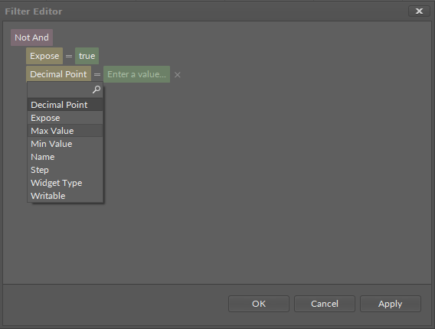This screenshot has height=329, width=435.
Task: Change the true value of Expose
Action: (x=87, y=56)
